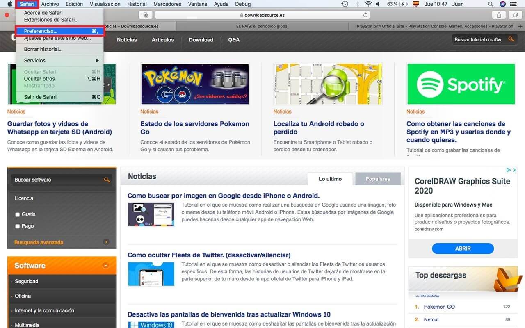Screen dimensions: 525x328
Task: Open Pokemon GO in Top descargas
Action: (x=439, y=307)
